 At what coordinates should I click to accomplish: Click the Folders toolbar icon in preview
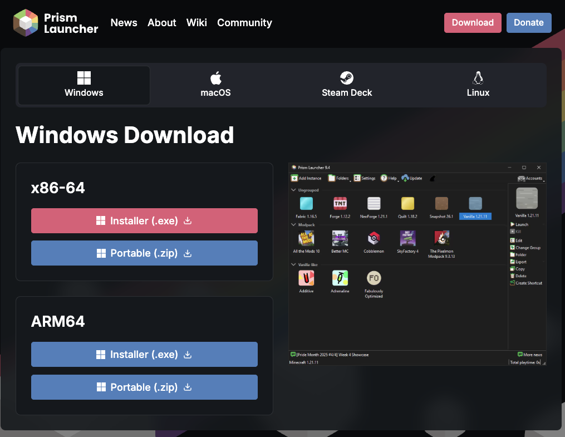(x=332, y=178)
